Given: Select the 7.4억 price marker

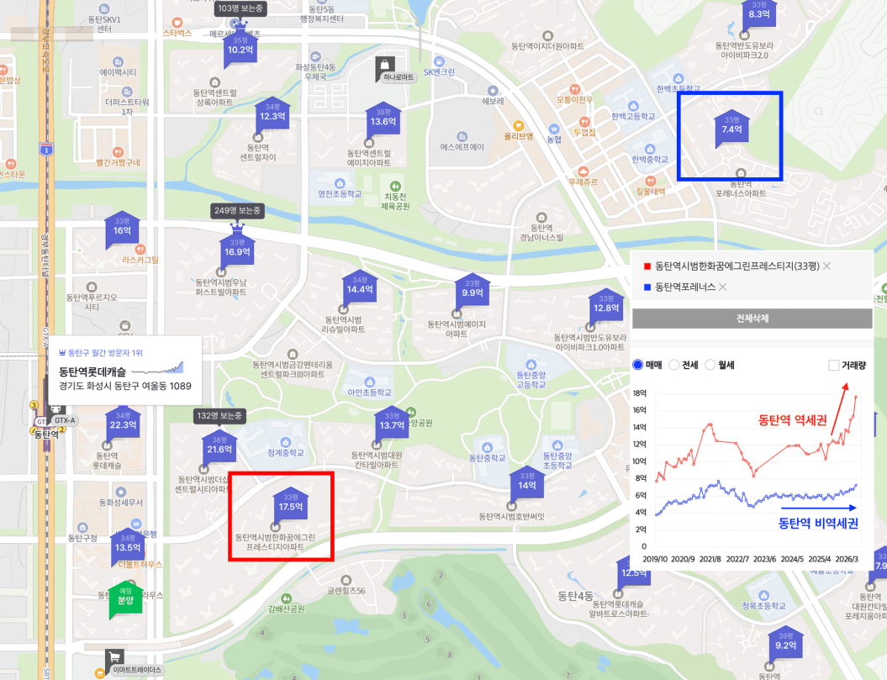Looking at the screenshot, I should [x=732, y=127].
